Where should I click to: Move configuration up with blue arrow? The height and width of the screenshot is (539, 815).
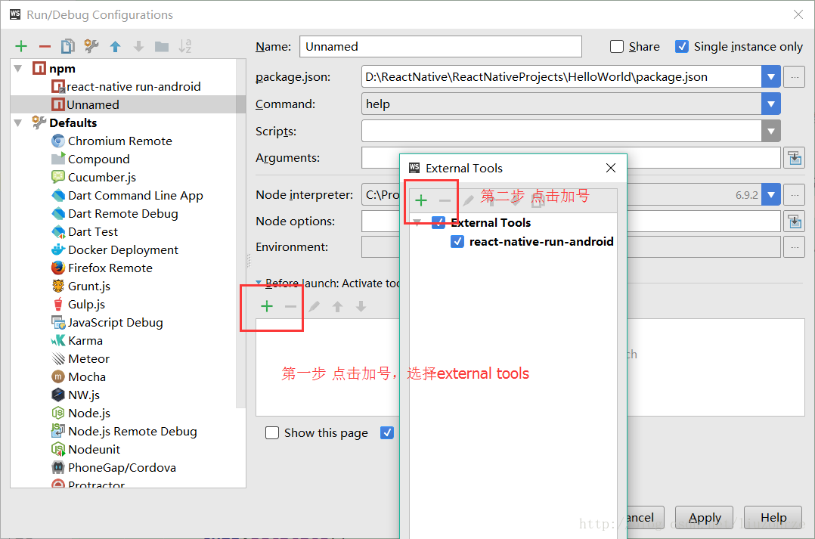[x=116, y=47]
